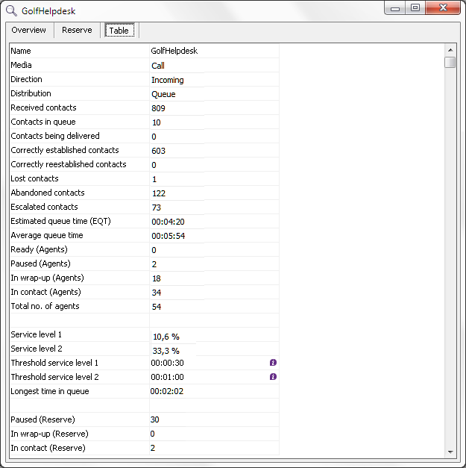Select the Received contacts value 809
The height and width of the screenshot is (468, 466).
[x=158, y=108]
